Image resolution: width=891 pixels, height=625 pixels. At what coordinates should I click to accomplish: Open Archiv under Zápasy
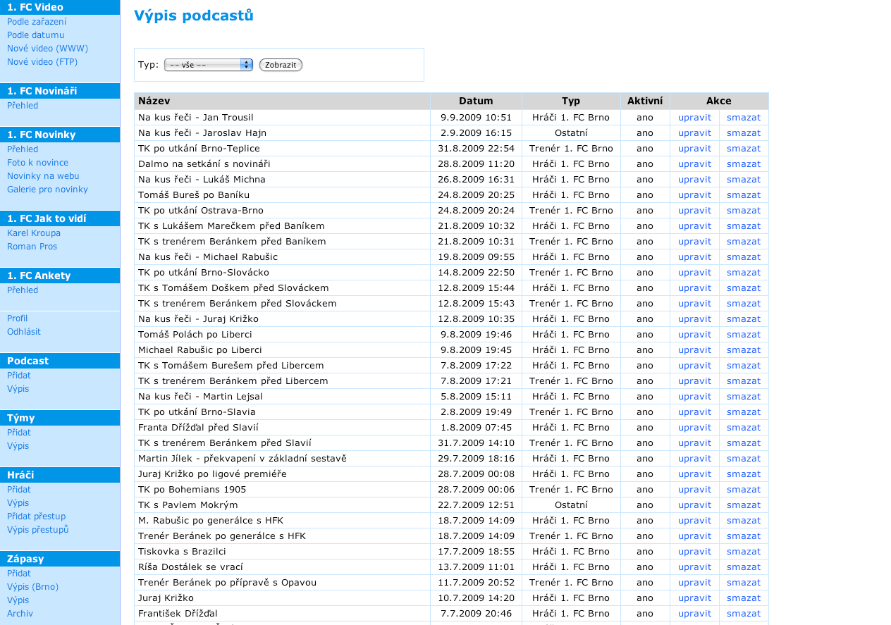pos(20,614)
